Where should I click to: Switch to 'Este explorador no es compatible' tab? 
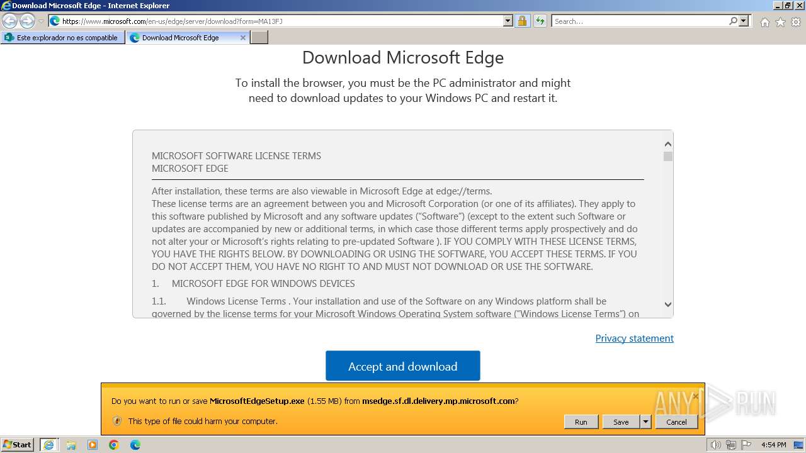pyautogui.click(x=62, y=38)
